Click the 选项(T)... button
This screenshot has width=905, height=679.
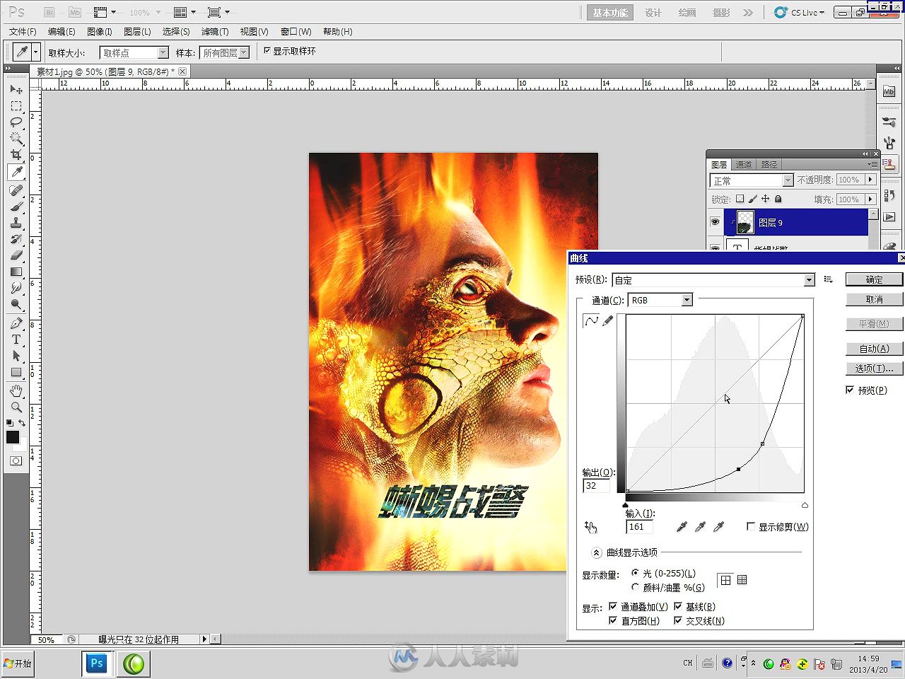[874, 368]
